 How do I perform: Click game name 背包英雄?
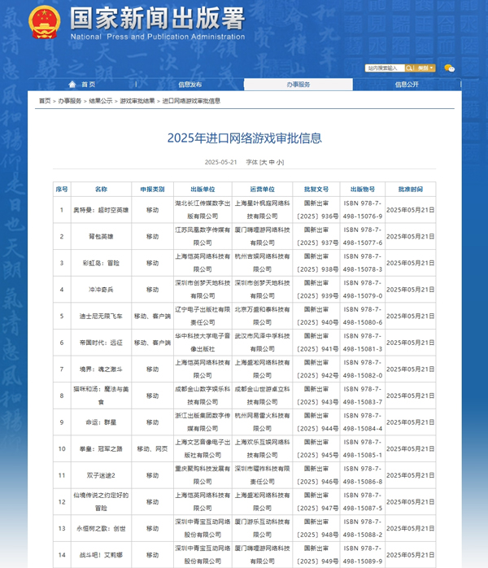coord(101,237)
